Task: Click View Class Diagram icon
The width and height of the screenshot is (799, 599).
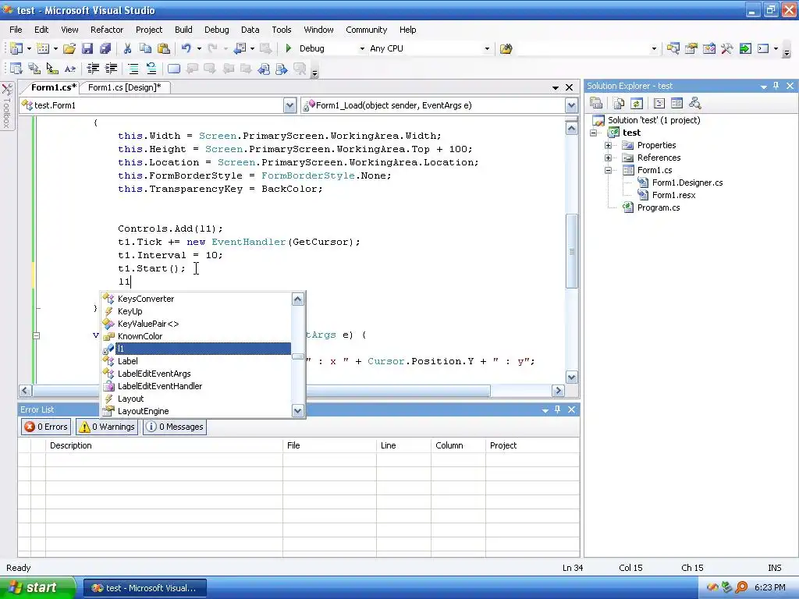Action: 695,104
